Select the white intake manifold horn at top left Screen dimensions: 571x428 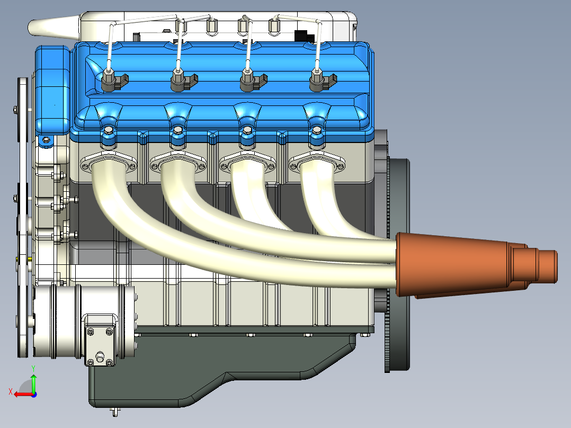[x=54, y=26]
